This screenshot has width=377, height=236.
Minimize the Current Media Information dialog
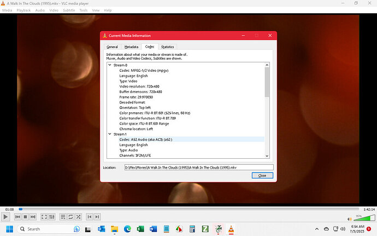coord(243,36)
